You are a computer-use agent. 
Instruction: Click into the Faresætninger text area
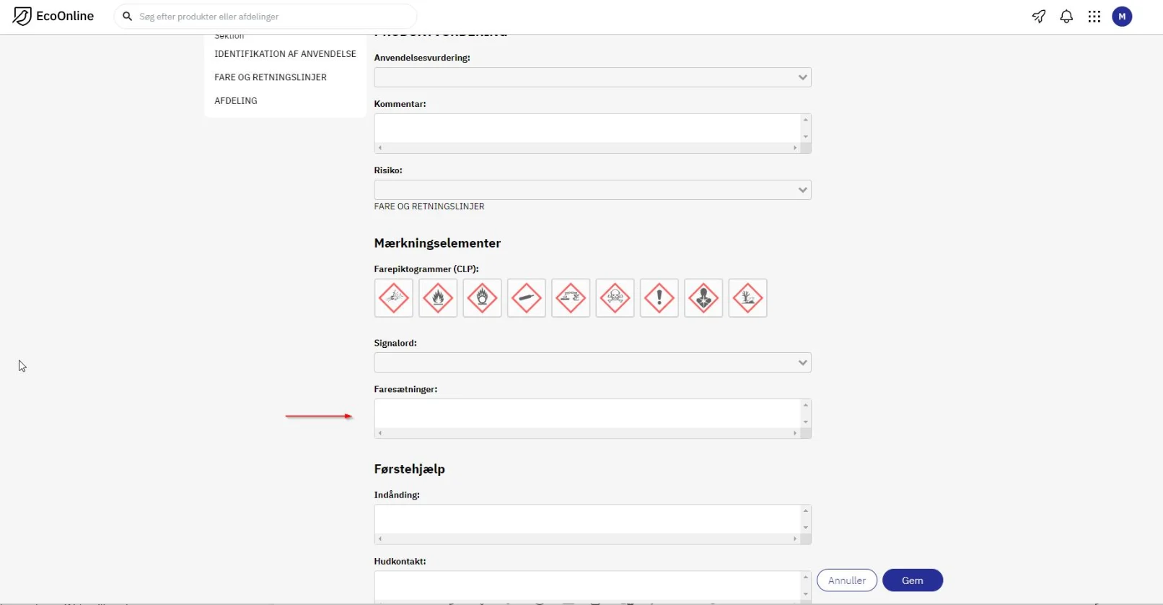click(587, 414)
